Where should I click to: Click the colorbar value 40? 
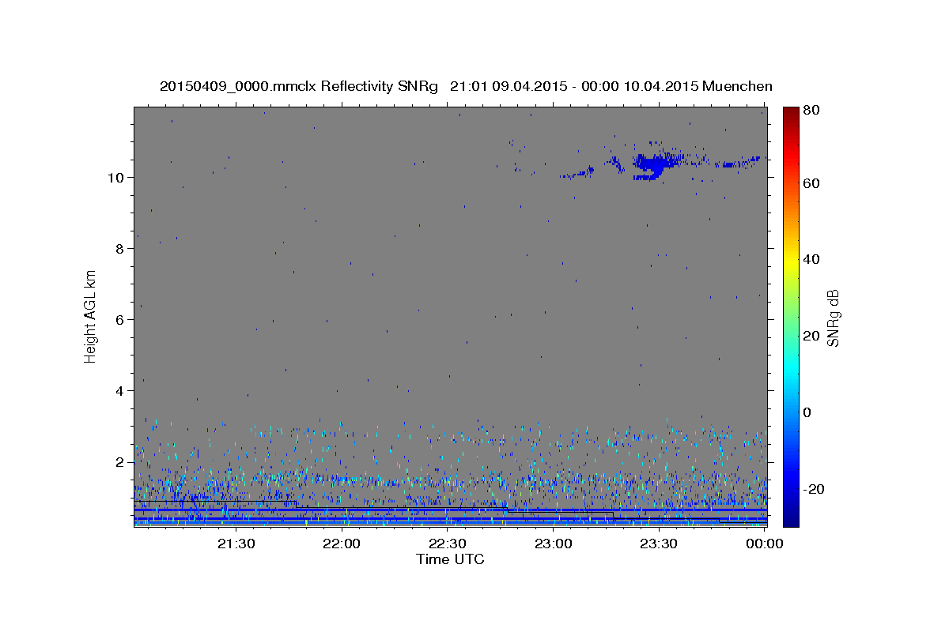811,259
